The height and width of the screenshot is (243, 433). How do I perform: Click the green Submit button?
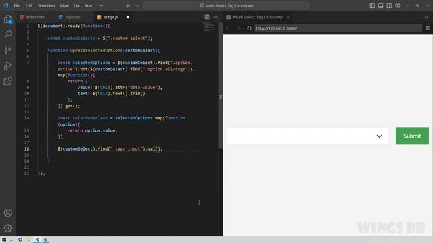pyautogui.click(x=412, y=136)
